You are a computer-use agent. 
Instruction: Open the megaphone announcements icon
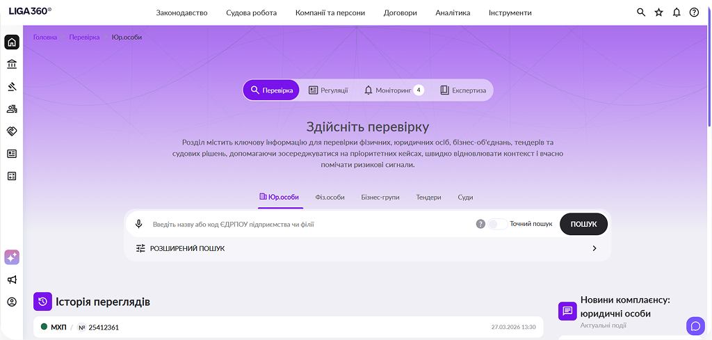(x=12, y=280)
